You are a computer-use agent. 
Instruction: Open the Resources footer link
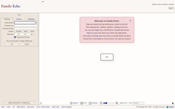click(31, 107)
